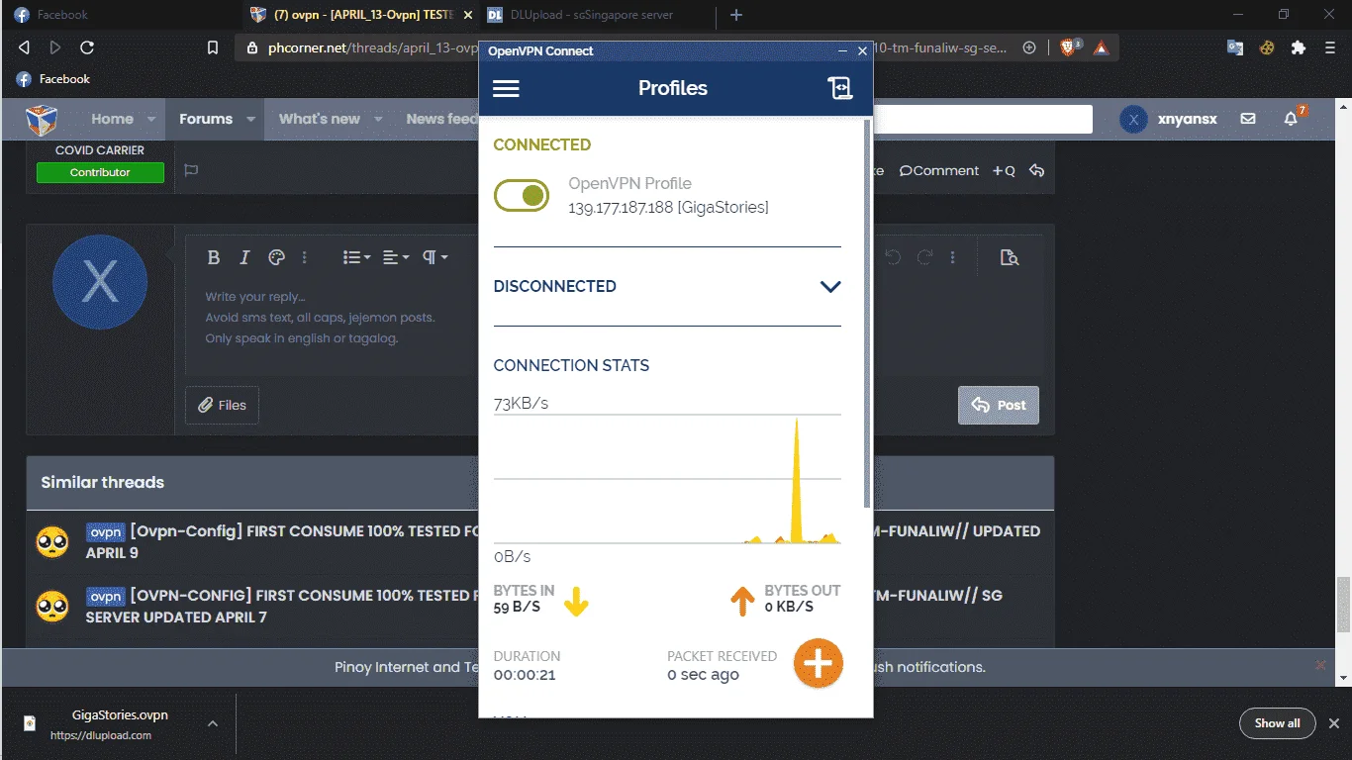
Task: Click the report flag icon under Contributor
Action: (x=191, y=170)
